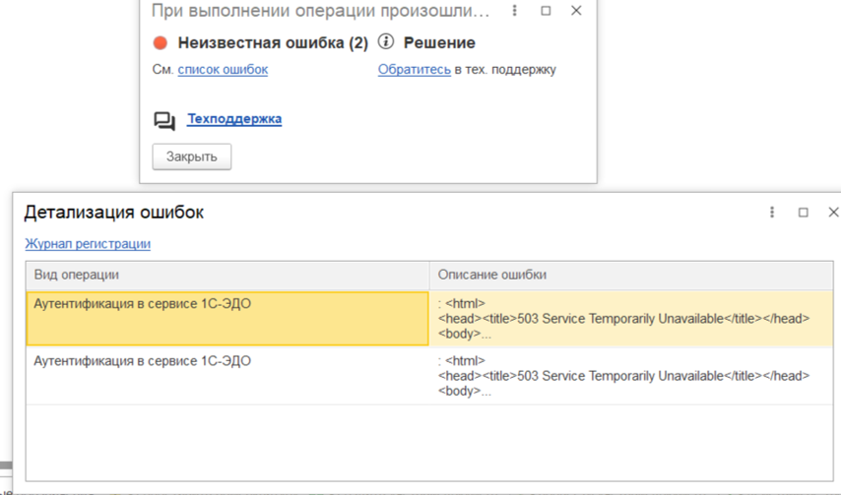Select the 503 error description in the second row
This screenshot has width=841, height=495.
(631, 376)
